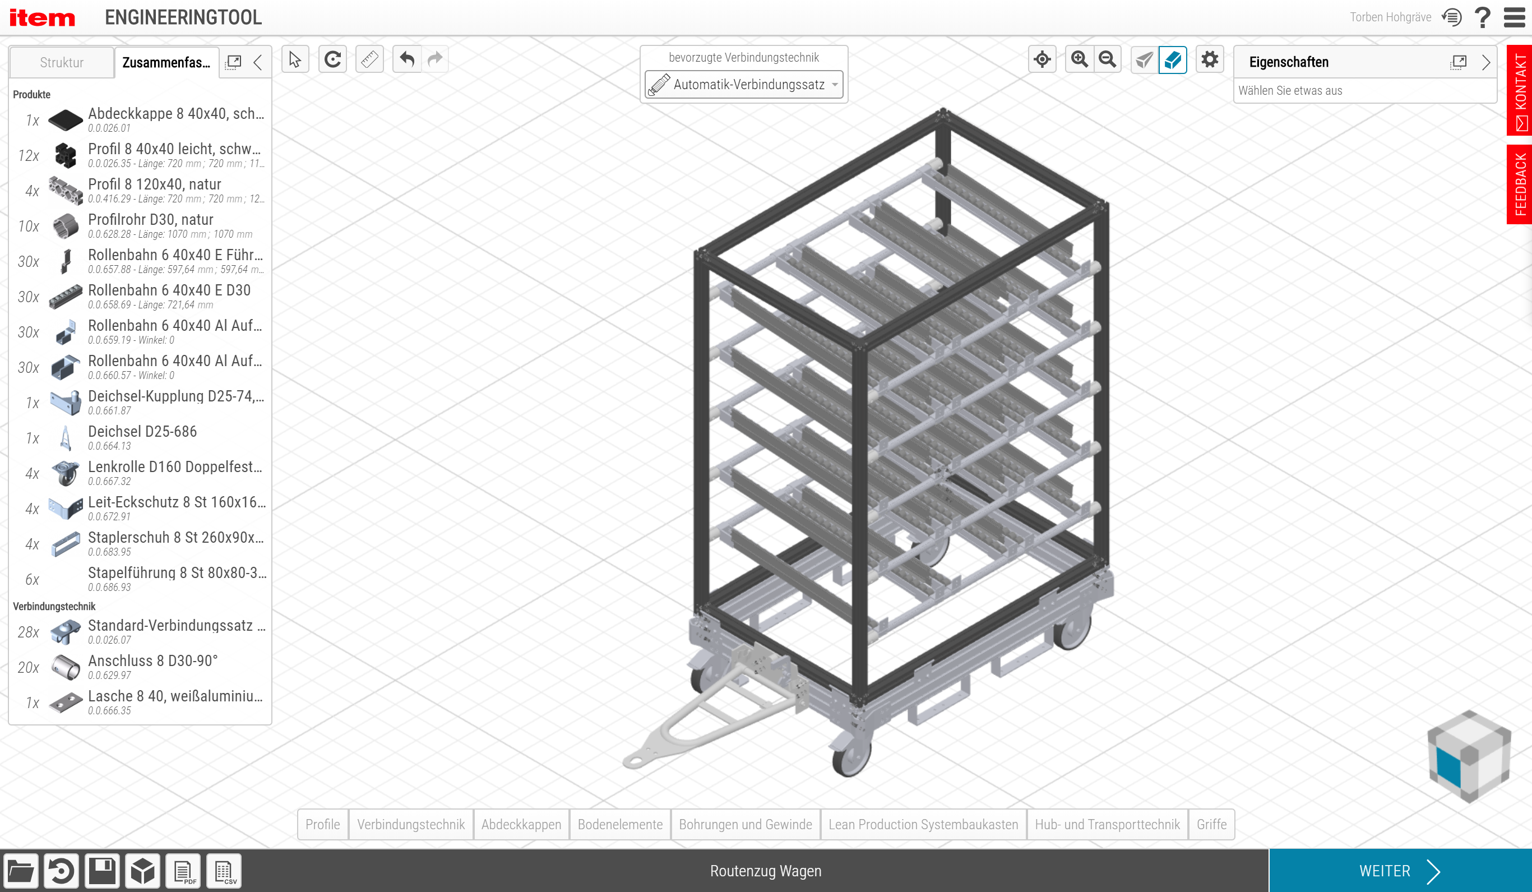This screenshot has height=892, width=1532.
Task: Click the rotate view tool icon
Action: [x=332, y=59]
